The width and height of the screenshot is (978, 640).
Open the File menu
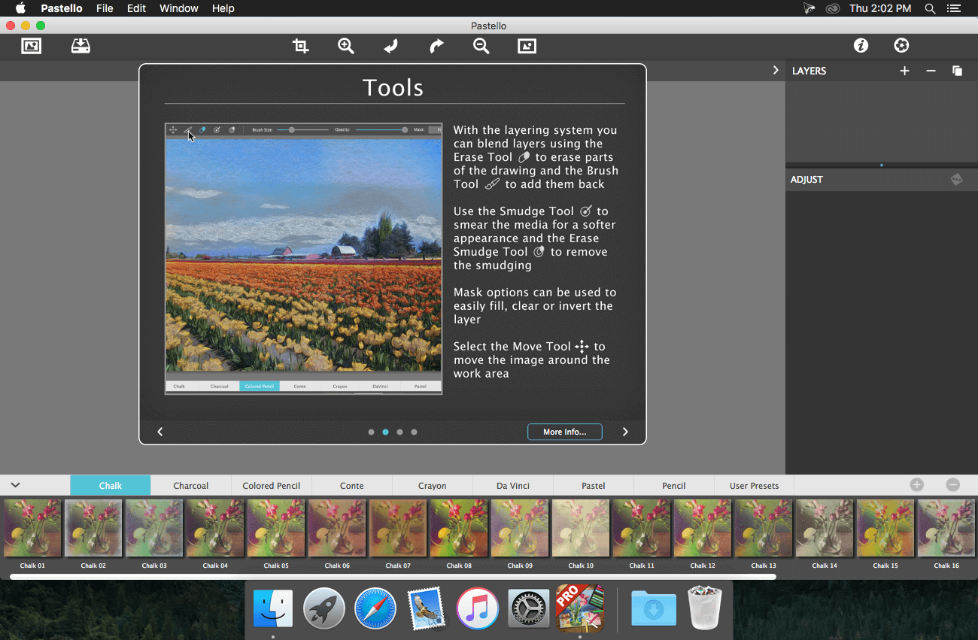pyautogui.click(x=105, y=8)
